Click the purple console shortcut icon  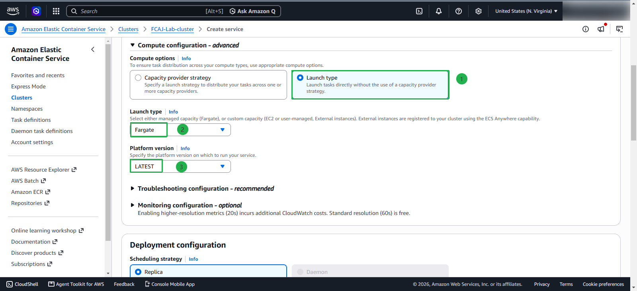36,11
